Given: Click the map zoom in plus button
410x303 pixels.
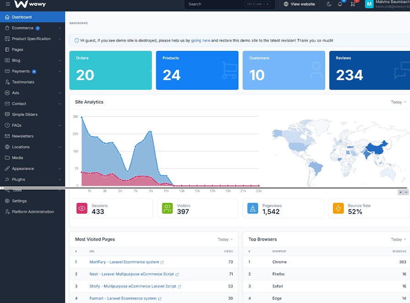Looking at the screenshot, I should tap(400, 193).
